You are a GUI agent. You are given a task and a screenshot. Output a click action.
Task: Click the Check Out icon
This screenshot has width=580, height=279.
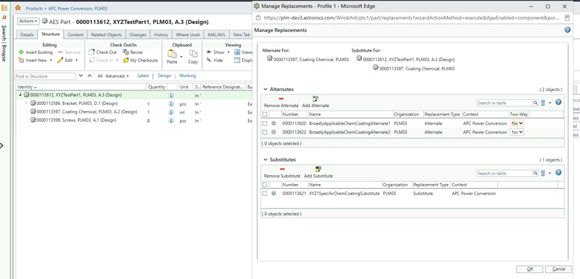92,52
